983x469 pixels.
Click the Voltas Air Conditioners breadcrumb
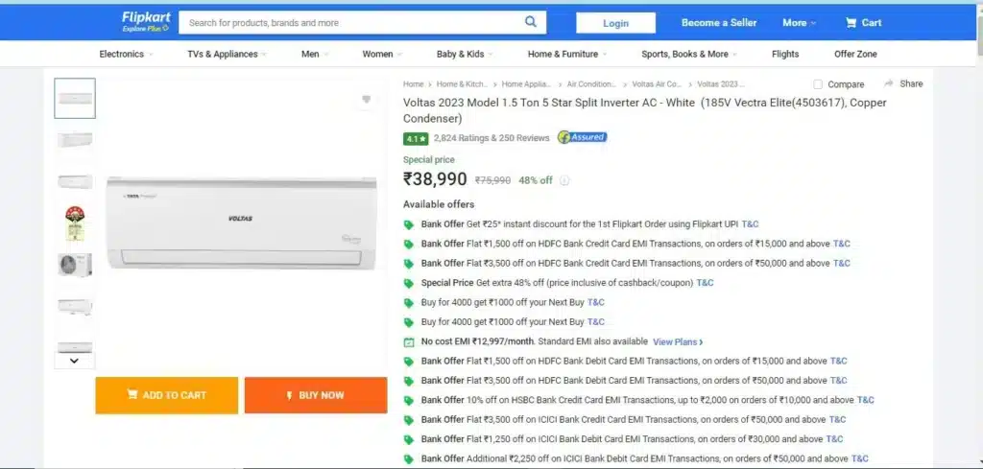(657, 83)
